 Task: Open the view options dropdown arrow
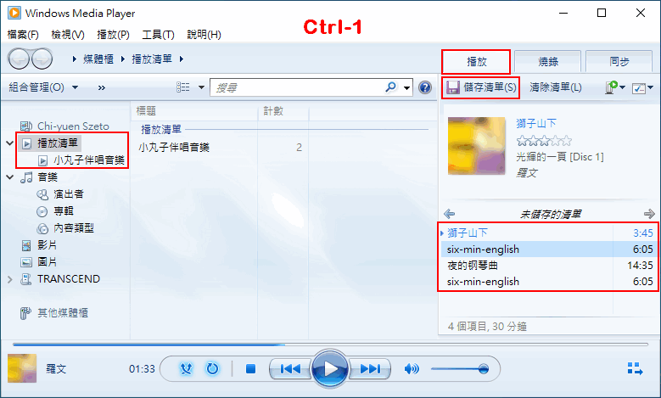(x=201, y=87)
